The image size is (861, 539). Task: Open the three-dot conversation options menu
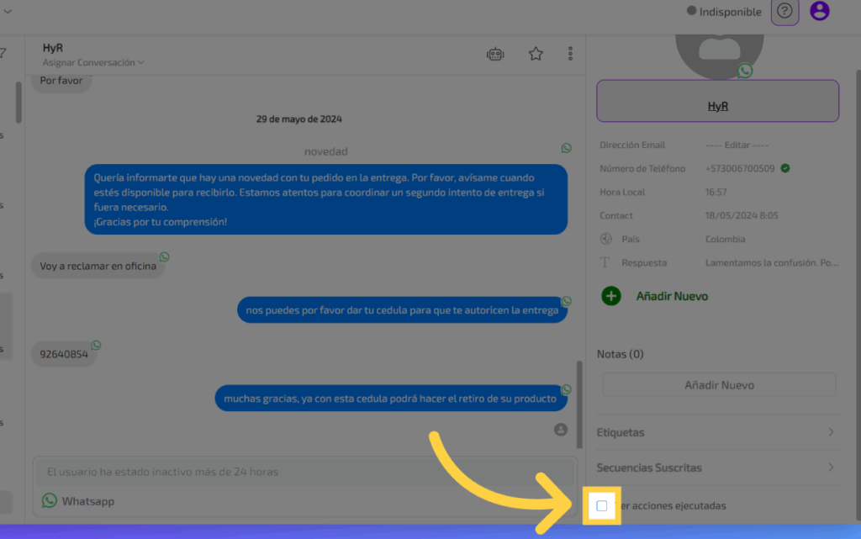(570, 54)
